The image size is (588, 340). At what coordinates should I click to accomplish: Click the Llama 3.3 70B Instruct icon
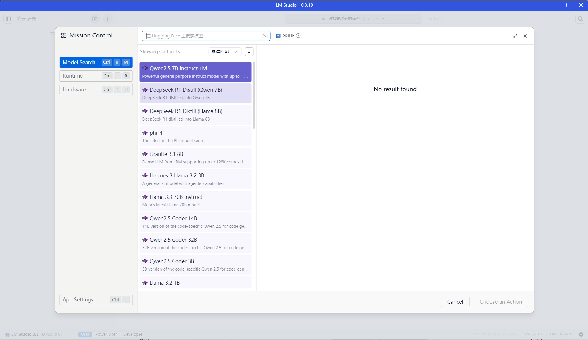pos(145,197)
